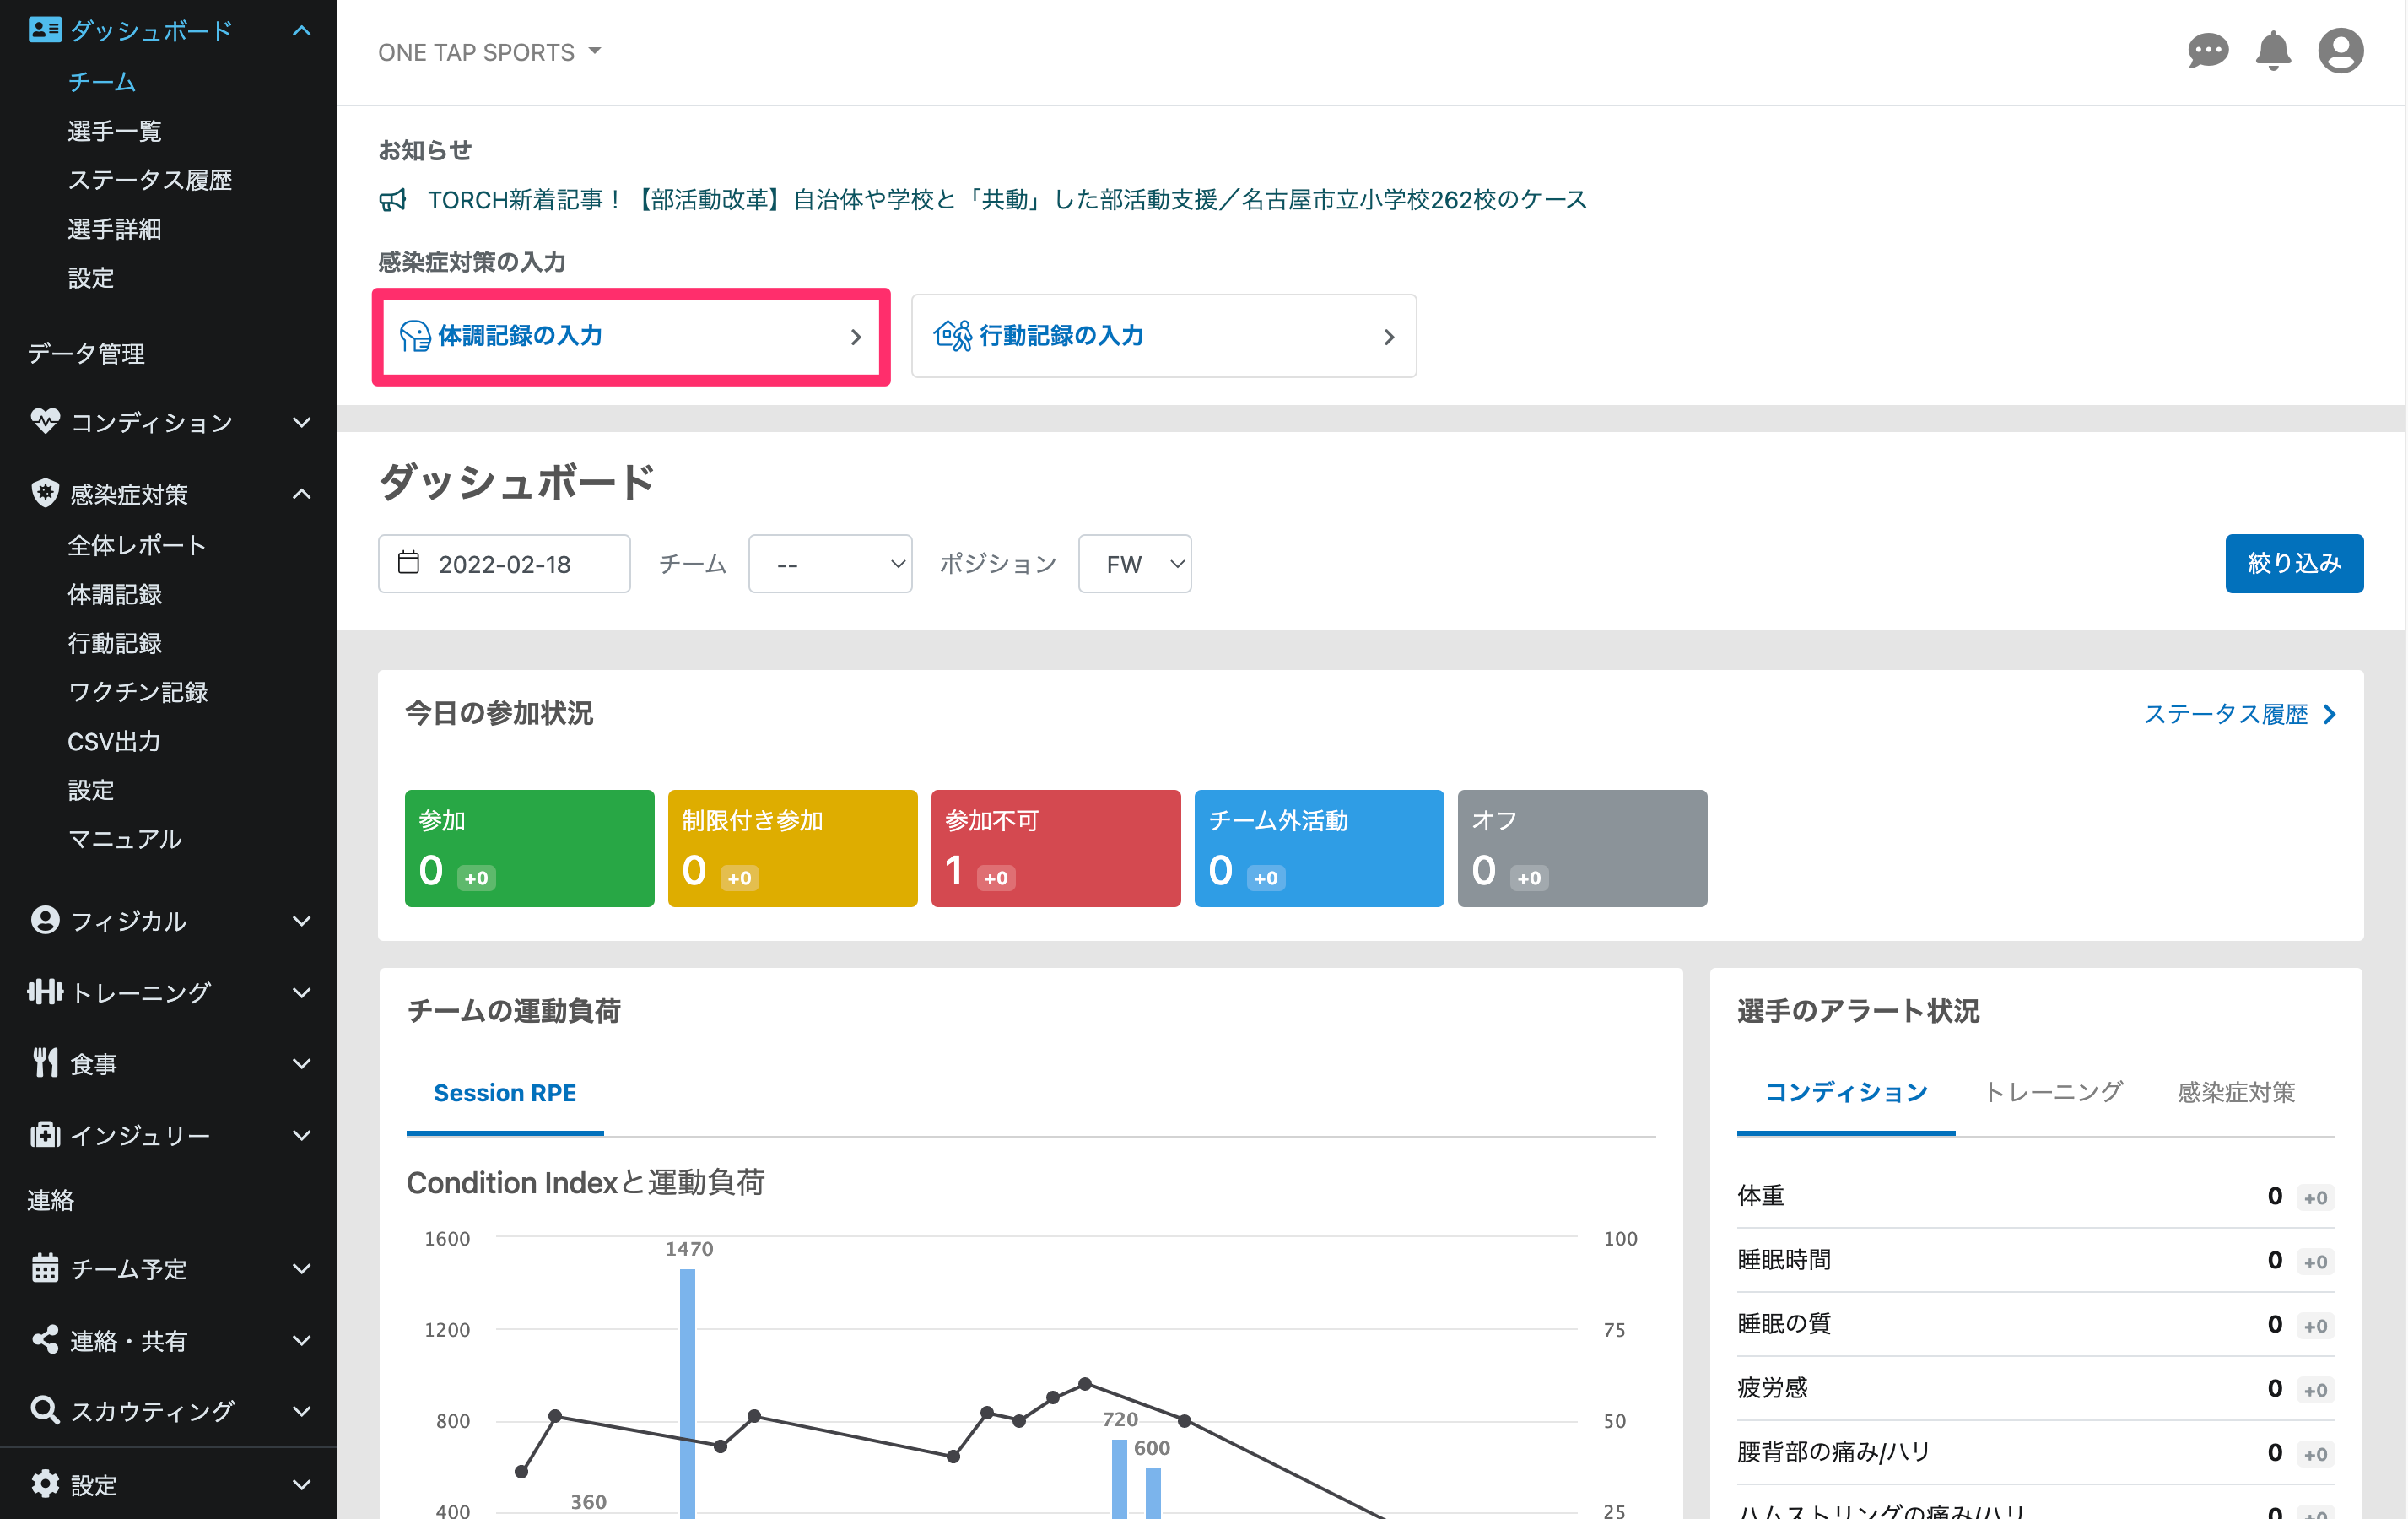Click the 設定 gear icon at the sidebar bottom
This screenshot has width=2408, height=1519.
[45, 1483]
